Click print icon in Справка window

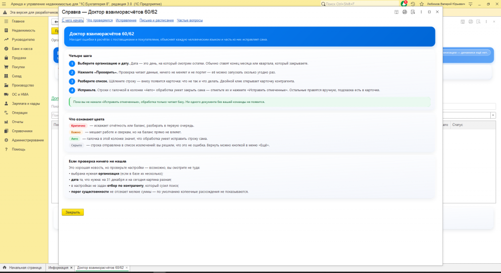coord(405,12)
